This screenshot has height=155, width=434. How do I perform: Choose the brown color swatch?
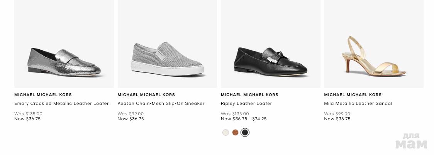236,133
